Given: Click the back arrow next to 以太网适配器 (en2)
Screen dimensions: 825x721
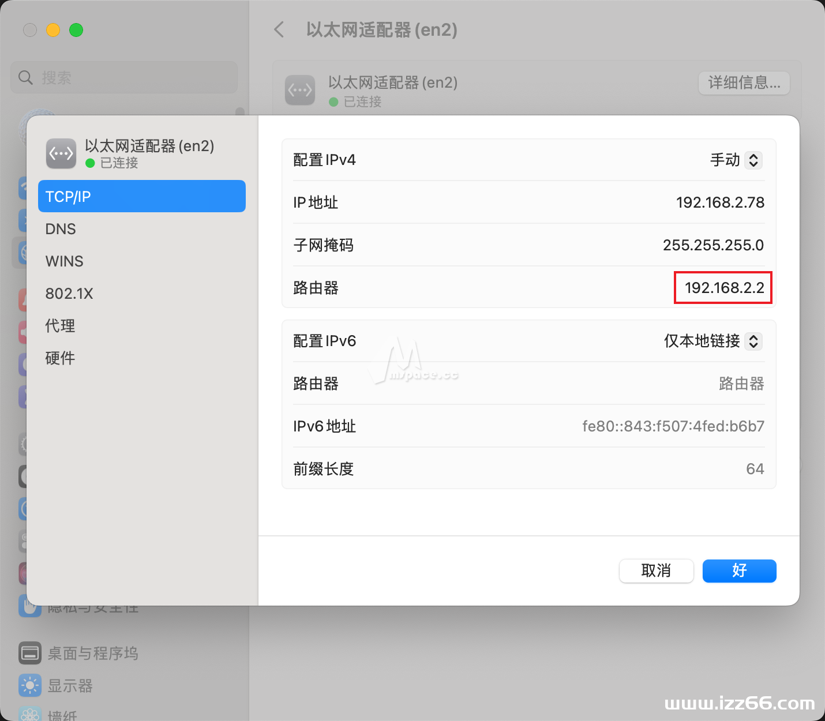Looking at the screenshot, I should tap(279, 29).
